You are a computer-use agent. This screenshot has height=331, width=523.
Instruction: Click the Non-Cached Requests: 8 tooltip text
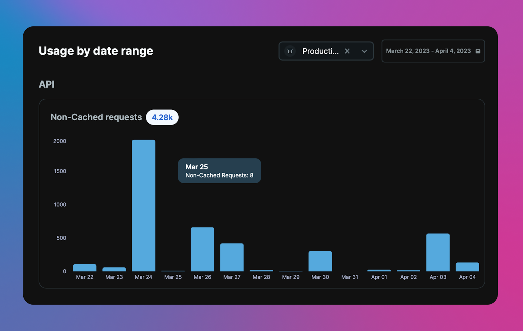coord(219,175)
